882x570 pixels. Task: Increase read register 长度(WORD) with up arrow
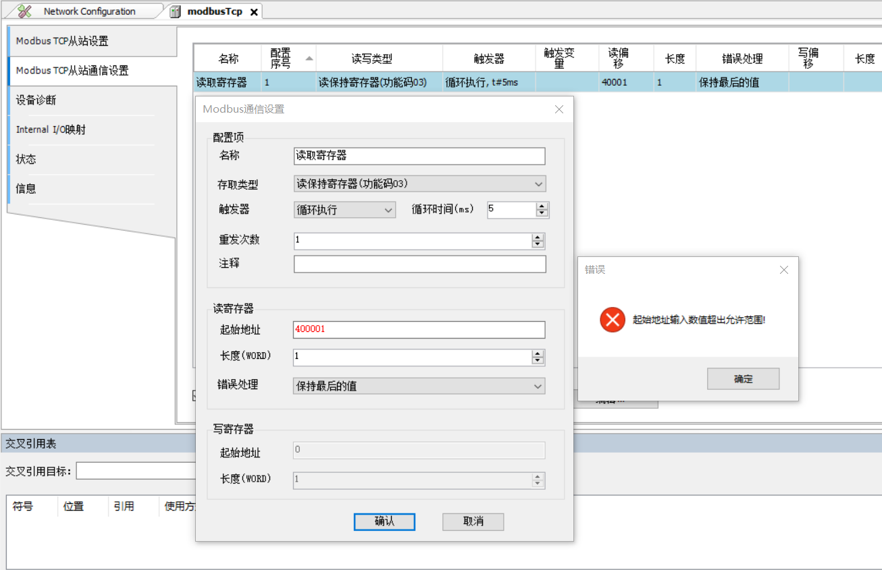coord(538,353)
